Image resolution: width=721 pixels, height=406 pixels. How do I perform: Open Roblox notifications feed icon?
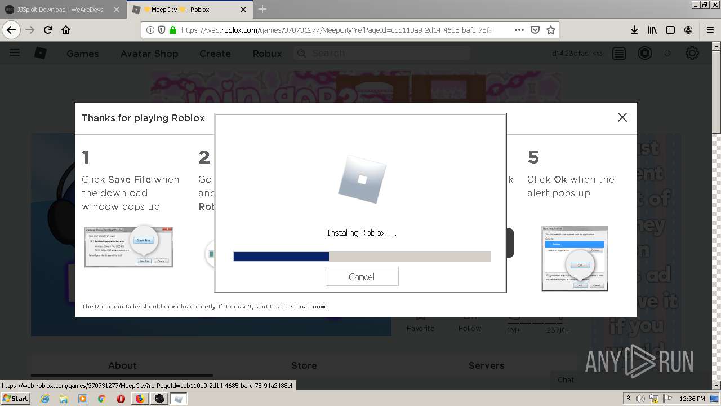pyautogui.click(x=619, y=54)
